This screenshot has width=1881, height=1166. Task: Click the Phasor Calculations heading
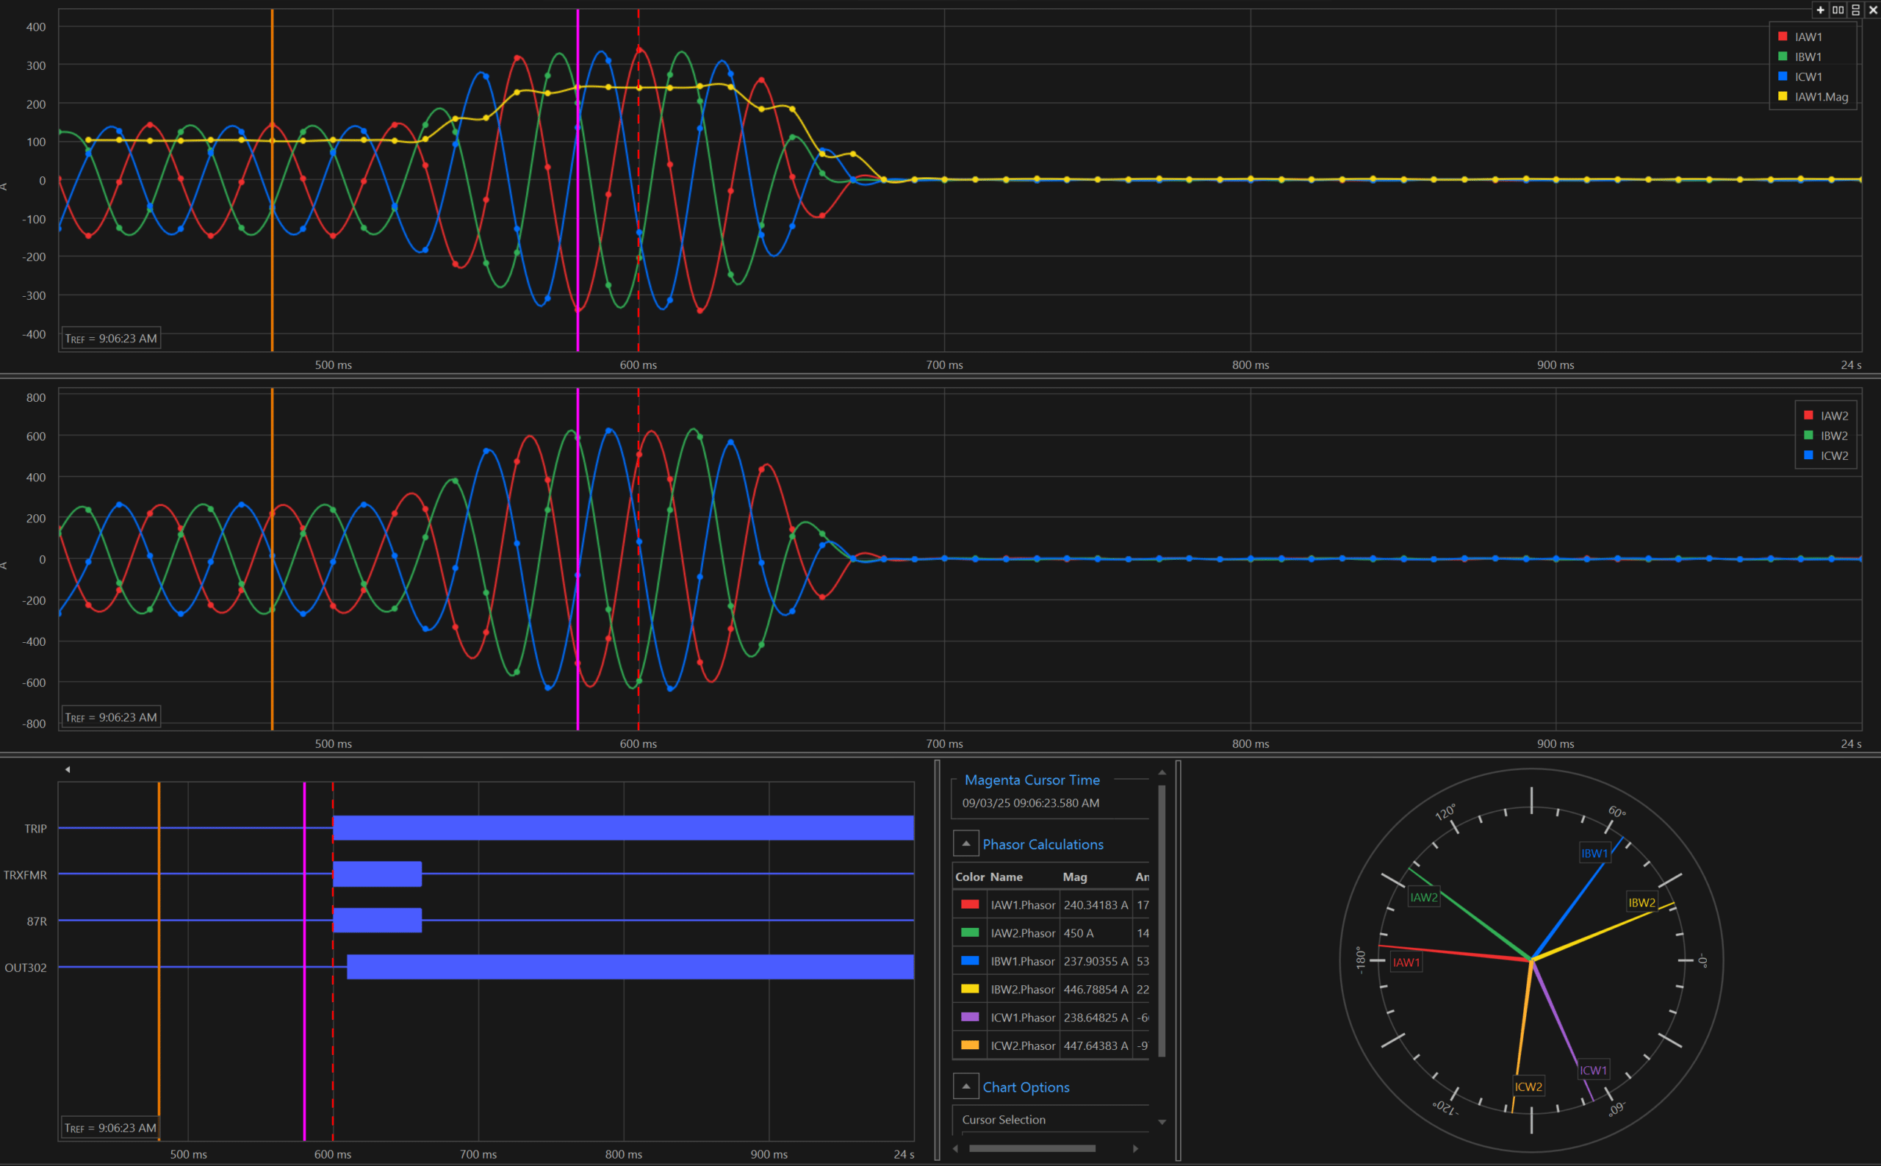[x=1043, y=844]
